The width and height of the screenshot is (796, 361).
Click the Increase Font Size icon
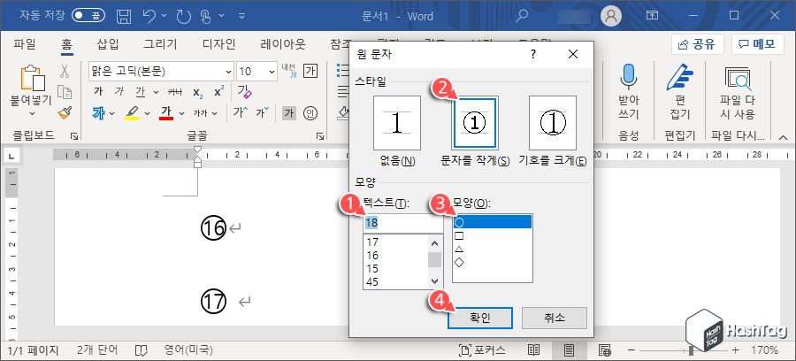(240, 112)
